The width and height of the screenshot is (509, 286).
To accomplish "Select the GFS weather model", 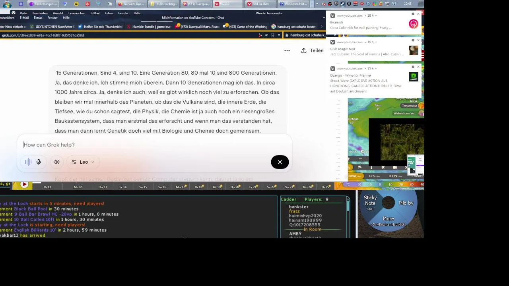I will pos(374,176).
